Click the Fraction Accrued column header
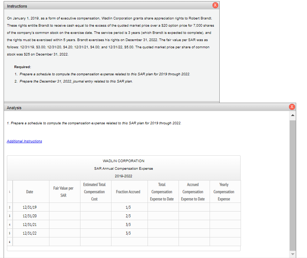This screenshot has width=307, height=258. pyautogui.click(x=130, y=191)
